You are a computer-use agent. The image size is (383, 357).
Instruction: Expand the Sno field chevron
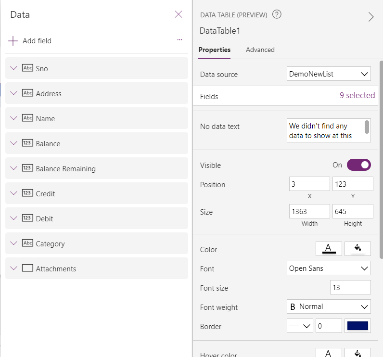point(13,68)
